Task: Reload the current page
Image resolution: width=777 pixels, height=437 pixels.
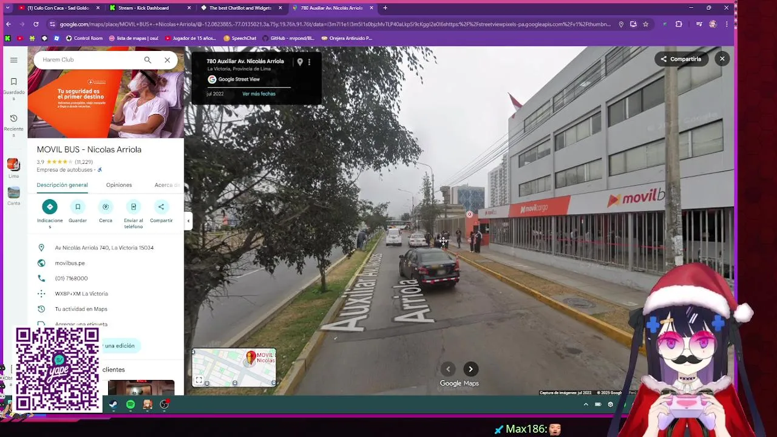Action: 36,24
